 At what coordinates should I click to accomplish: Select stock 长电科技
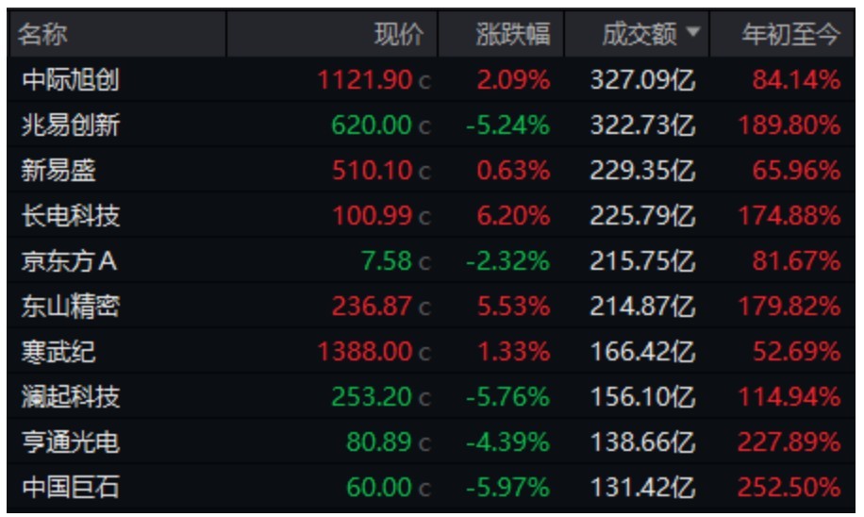(x=71, y=215)
